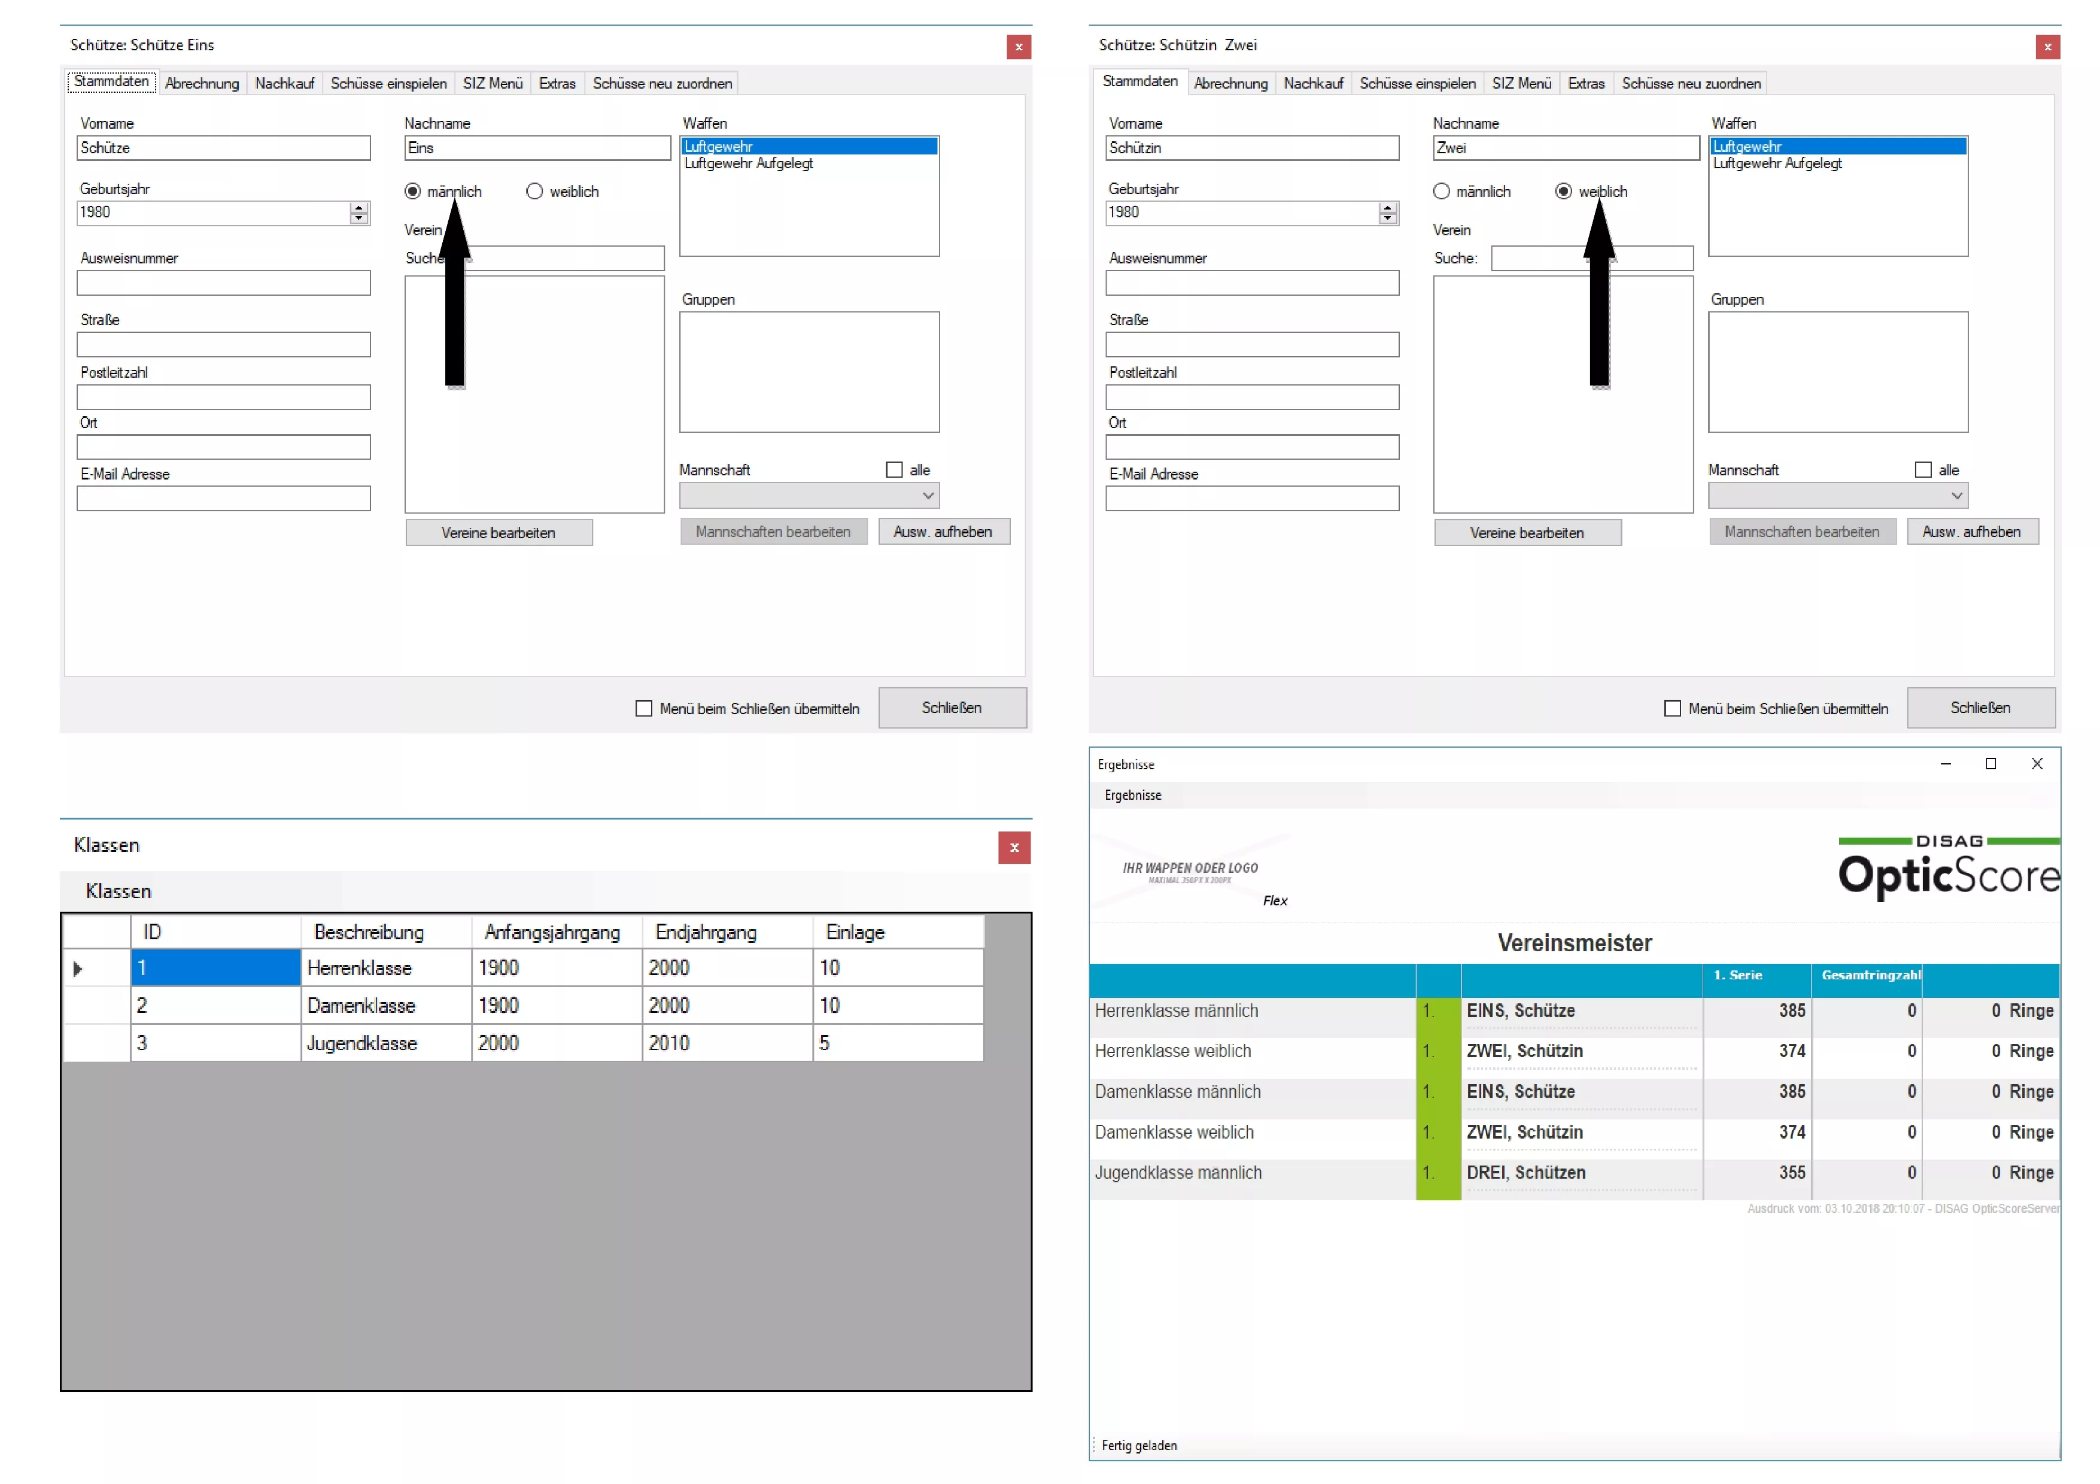Click the Herrenklasse row selector arrow

78,968
